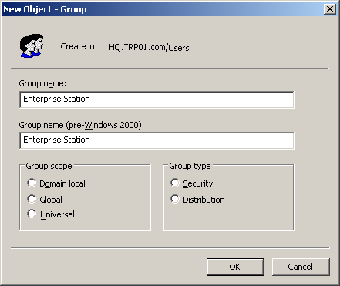Confirm with the OK button
This screenshot has height=286, width=340.
click(235, 267)
